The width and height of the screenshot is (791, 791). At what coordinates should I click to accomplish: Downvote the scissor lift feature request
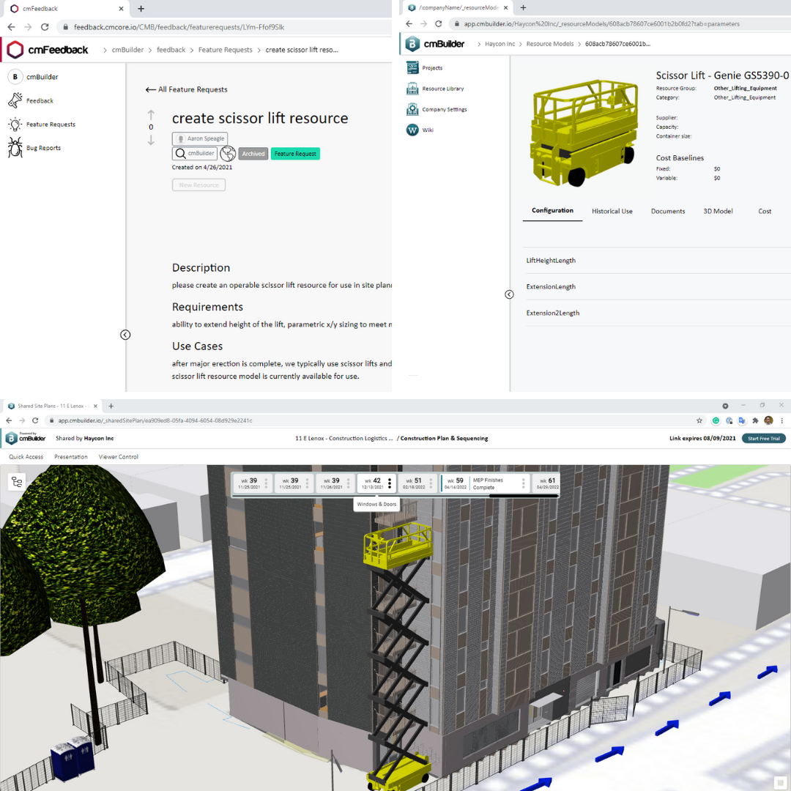151,140
